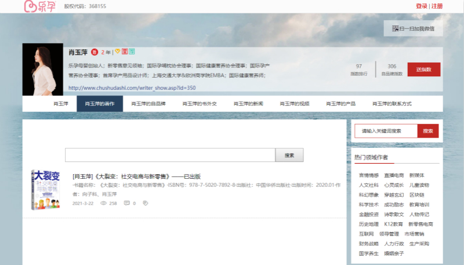Open the 肖玉萍的联系方式 tab
464x265 pixels.
pyautogui.click(x=392, y=104)
